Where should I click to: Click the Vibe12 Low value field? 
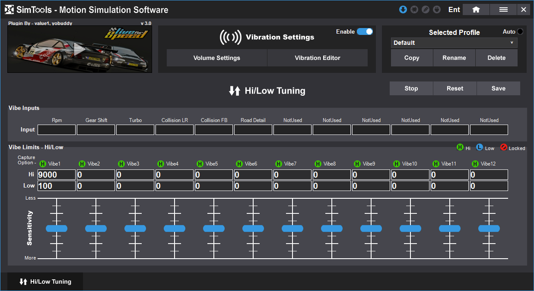(x=489, y=186)
